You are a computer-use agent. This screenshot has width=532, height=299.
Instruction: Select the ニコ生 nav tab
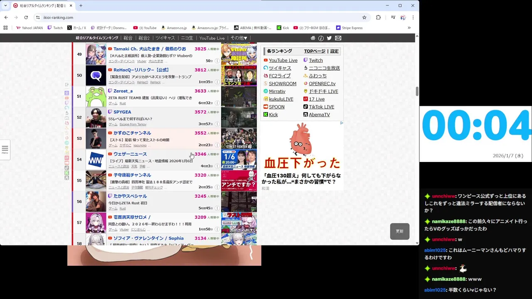point(187,38)
